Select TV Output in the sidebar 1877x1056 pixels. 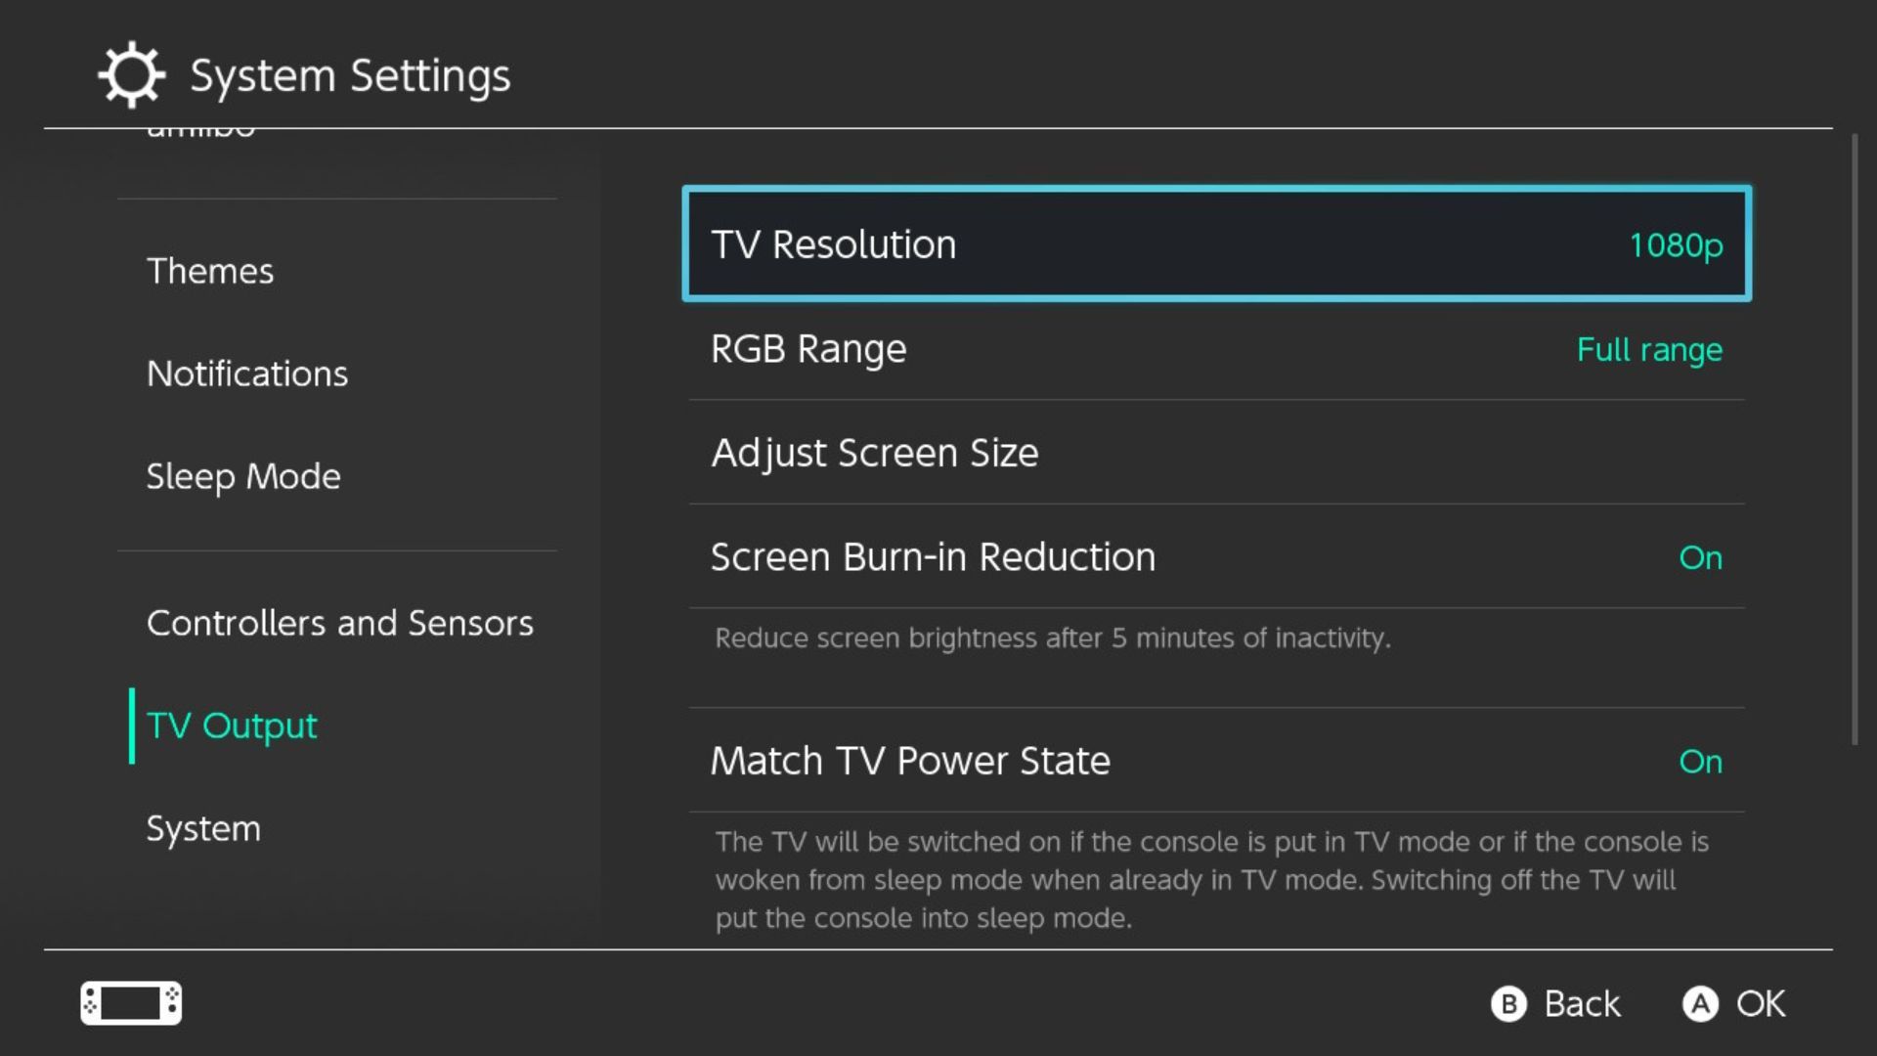232,726
